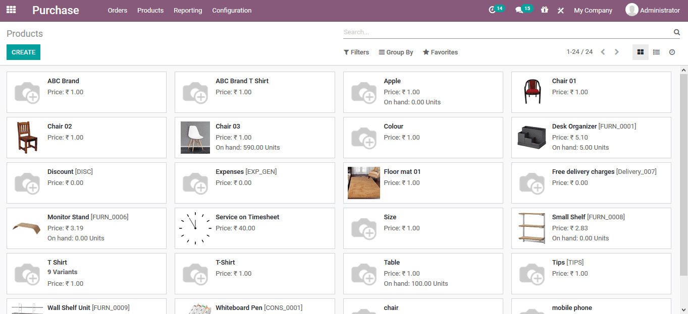Open the conversations icon showing 15 messages
The width and height of the screenshot is (688, 314).
click(x=521, y=9)
